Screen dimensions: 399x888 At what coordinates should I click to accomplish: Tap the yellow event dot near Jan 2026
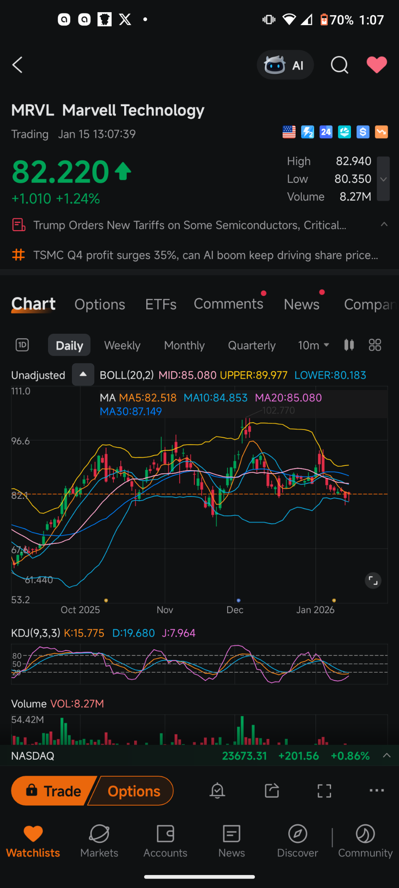[x=334, y=600]
